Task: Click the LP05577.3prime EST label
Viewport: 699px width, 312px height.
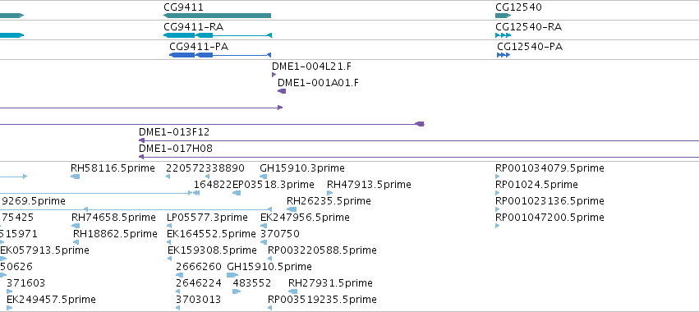Action: (207, 217)
